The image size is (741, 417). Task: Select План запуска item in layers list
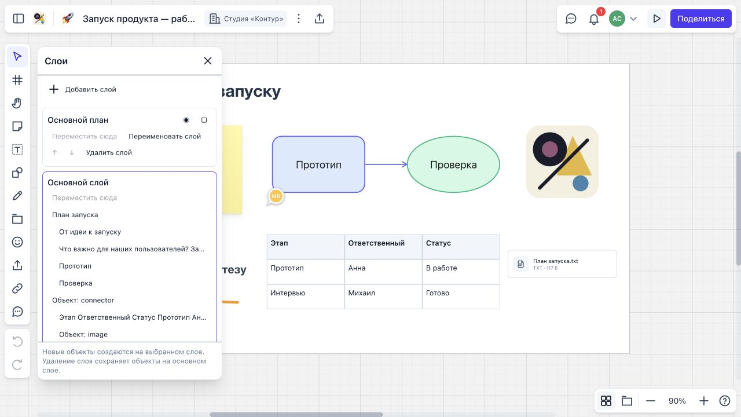point(130,215)
